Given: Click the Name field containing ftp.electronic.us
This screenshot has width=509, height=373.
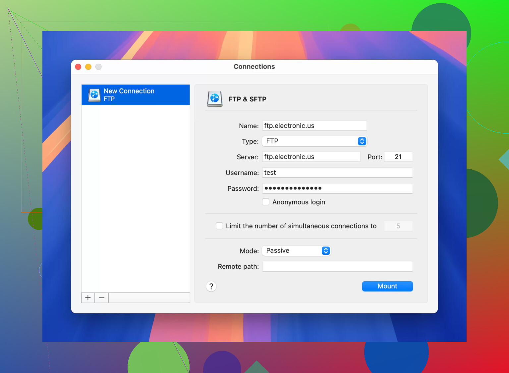Looking at the screenshot, I should tap(314, 126).
